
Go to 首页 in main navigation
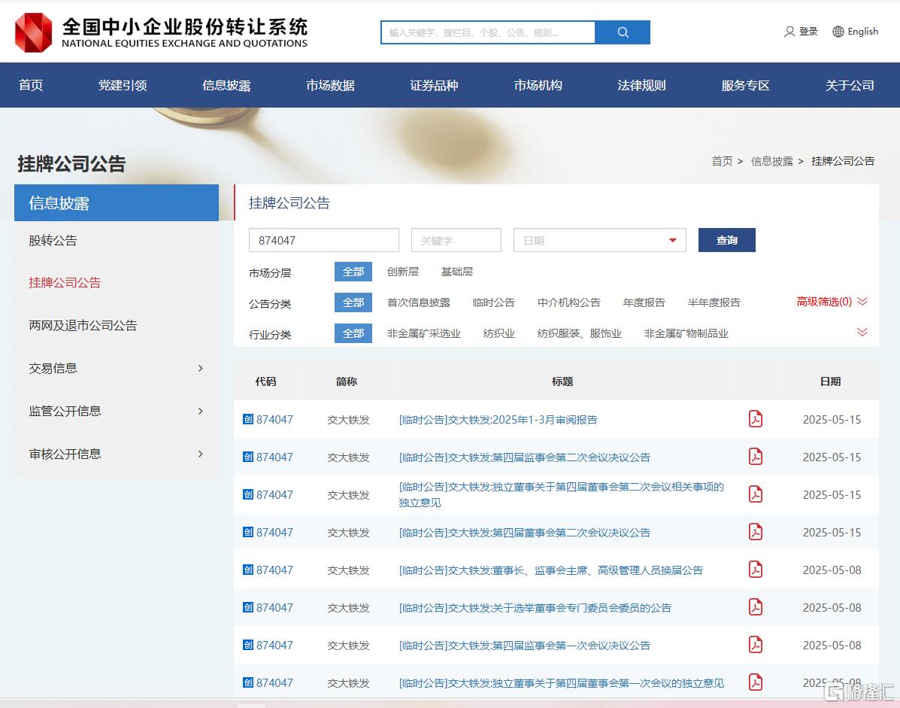31,85
